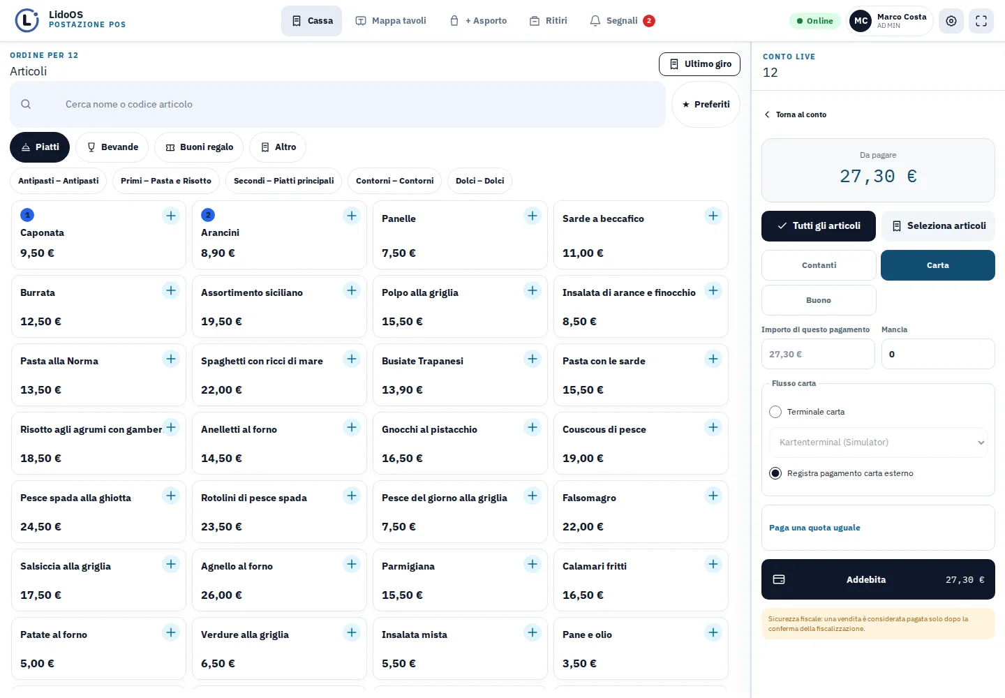Viewport: 1005px width, 698px height.
Task: Add Pesce spada alla ghiotta plus icon
Action: [x=171, y=496]
